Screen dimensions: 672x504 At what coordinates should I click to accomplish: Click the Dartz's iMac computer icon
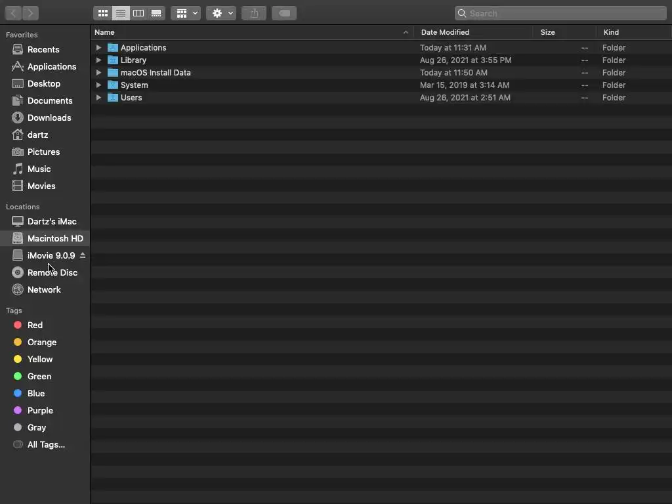point(18,222)
